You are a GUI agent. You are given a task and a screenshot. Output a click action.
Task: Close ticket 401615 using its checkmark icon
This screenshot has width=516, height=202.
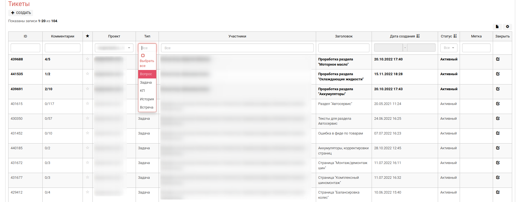(x=498, y=104)
